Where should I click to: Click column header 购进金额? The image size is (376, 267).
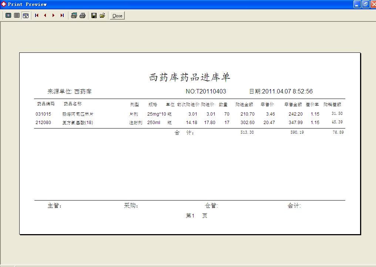pyautogui.click(x=244, y=105)
